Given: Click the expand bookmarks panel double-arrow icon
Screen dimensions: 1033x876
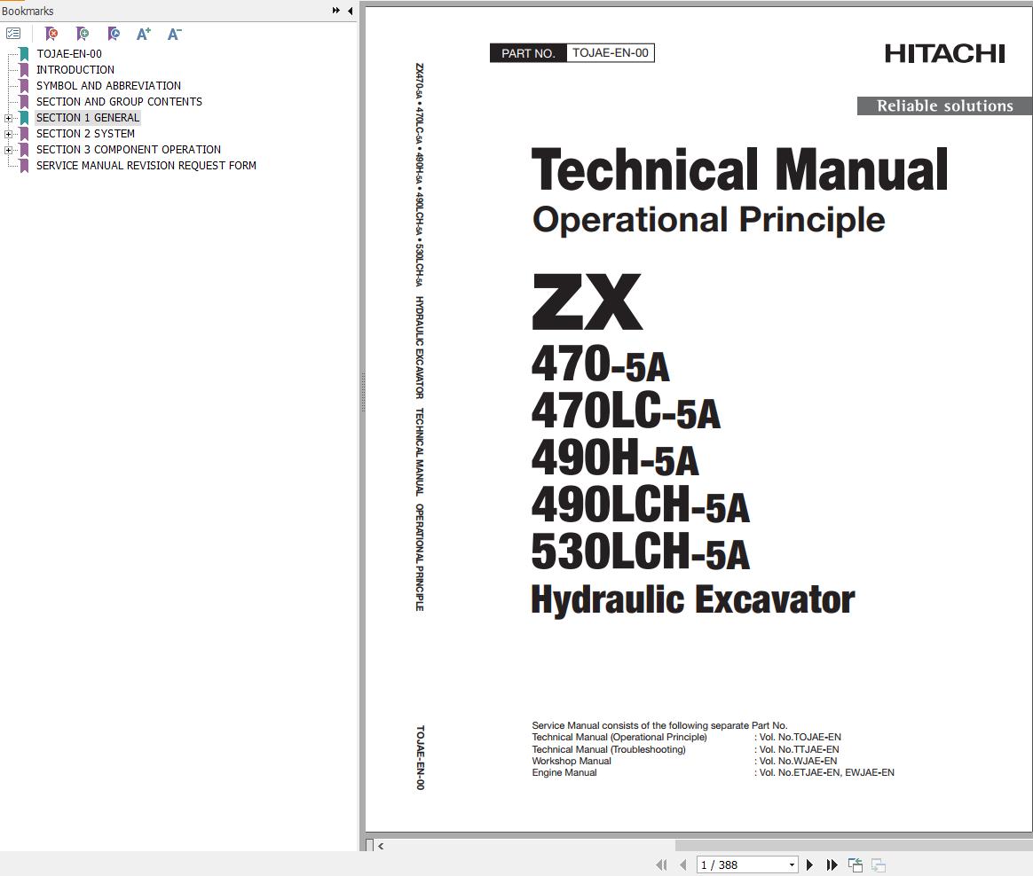Looking at the screenshot, I should [336, 11].
